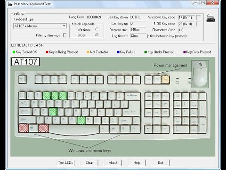This screenshot has width=226, height=170.
Task: Click the Lag time value field
Action: (x=138, y=36)
